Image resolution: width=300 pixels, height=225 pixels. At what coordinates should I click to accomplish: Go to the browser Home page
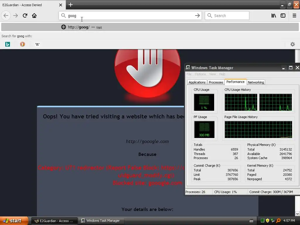pyautogui.click(x=34, y=16)
